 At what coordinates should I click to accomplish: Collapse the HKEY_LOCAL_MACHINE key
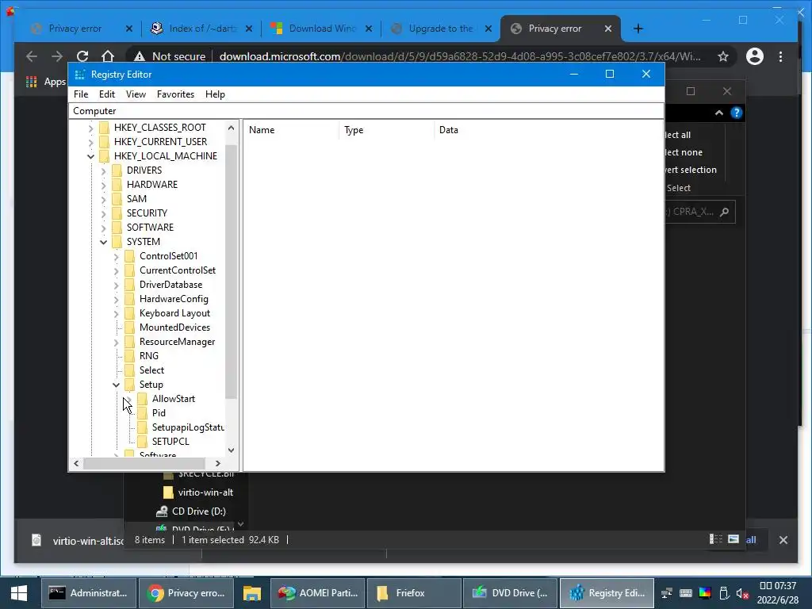[90, 156]
